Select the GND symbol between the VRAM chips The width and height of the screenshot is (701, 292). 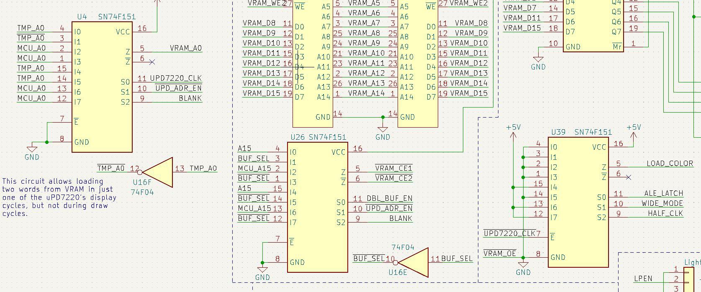(383, 130)
